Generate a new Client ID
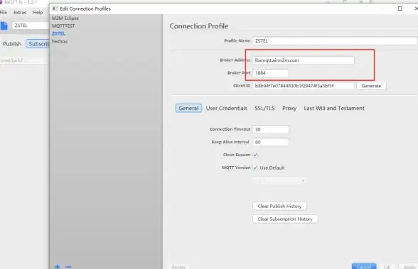Viewport: 418px width, 269px height. (371, 86)
